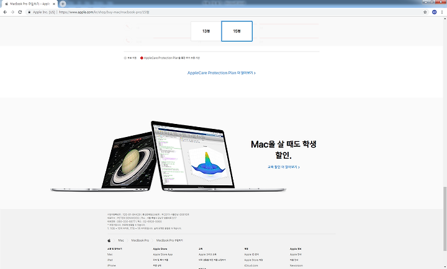447x269 pixels.
Task: Click the Apple Inc. [US] certificate label
Action: pos(43,12)
